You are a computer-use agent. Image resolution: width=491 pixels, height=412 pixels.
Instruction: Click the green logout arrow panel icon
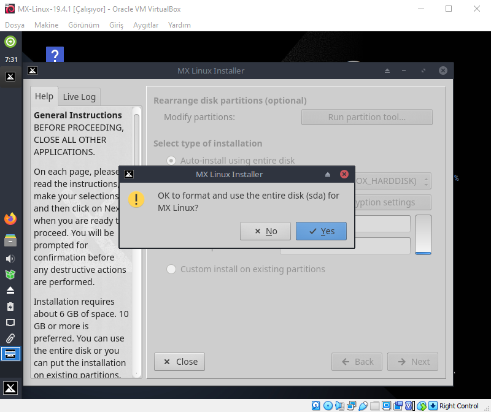point(10,42)
